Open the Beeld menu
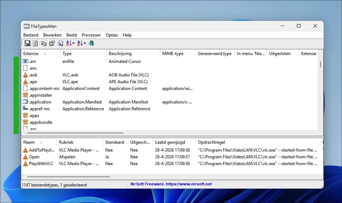The height and width of the screenshot is (203, 342). click(71, 35)
